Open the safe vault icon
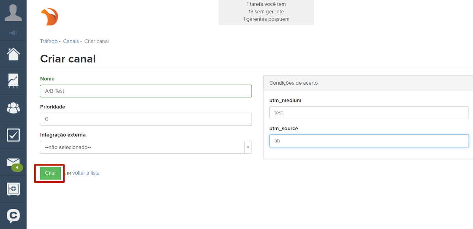The height and width of the screenshot is (229, 473). click(x=13, y=189)
